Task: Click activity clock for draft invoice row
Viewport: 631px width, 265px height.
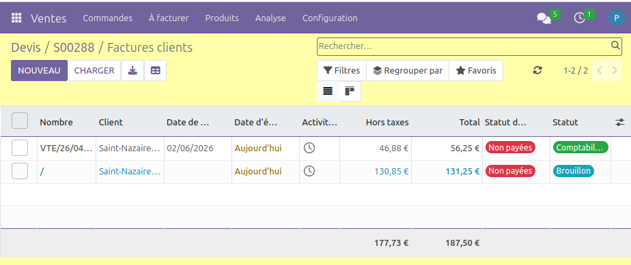Action: pyautogui.click(x=309, y=172)
